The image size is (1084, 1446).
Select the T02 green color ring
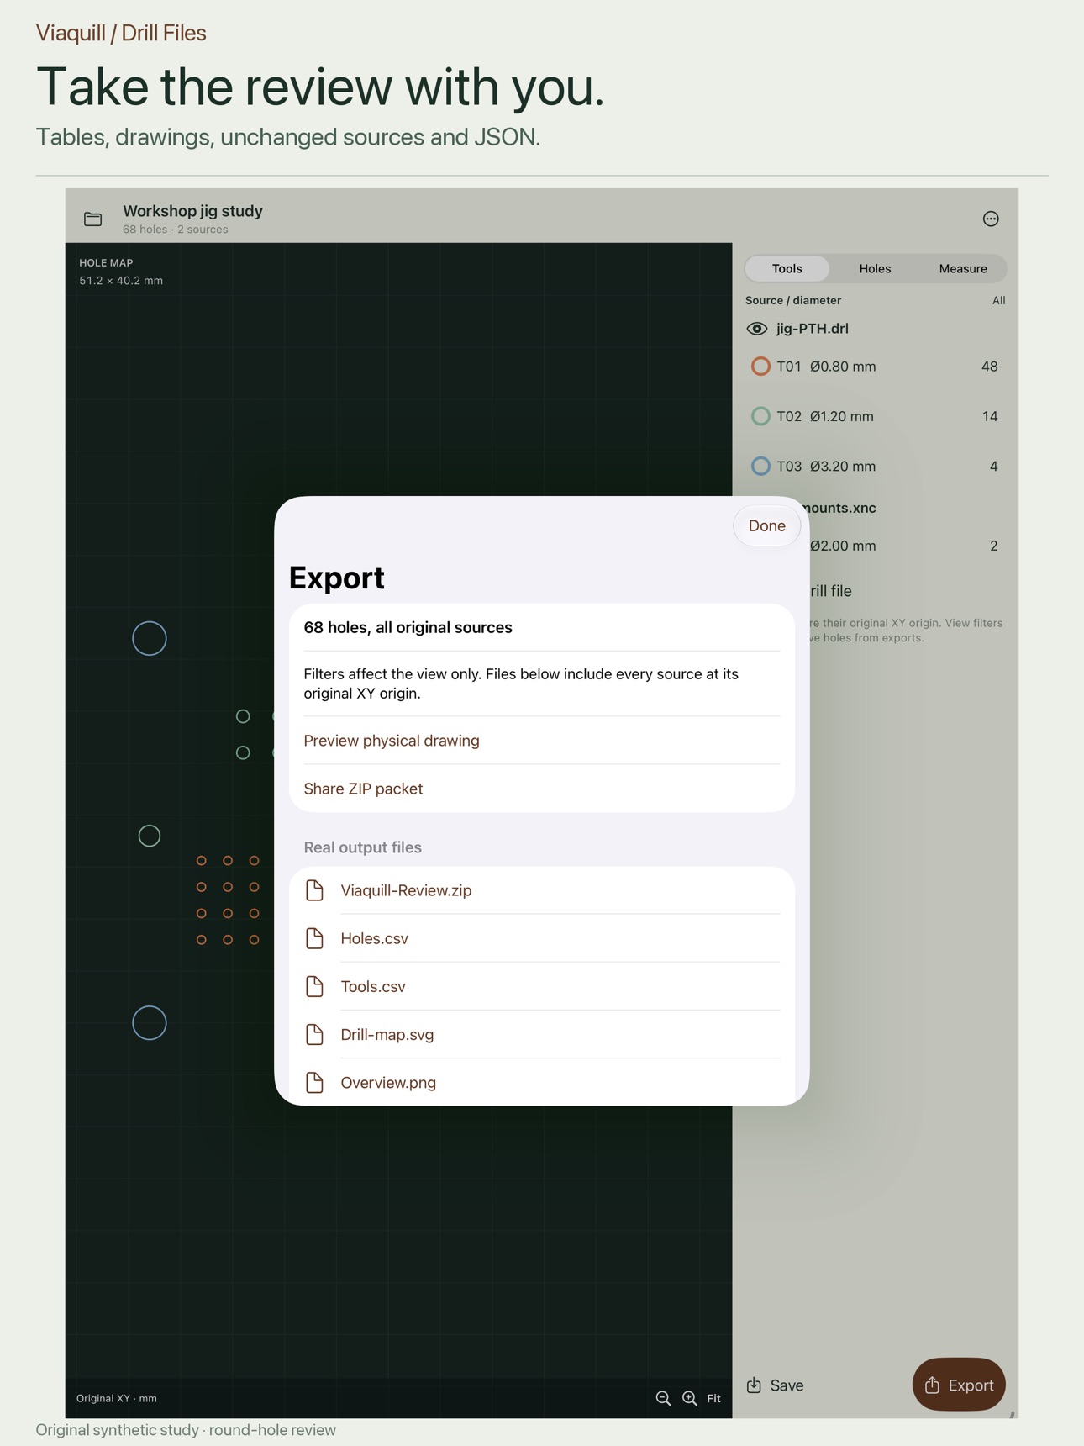pyautogui.click(x=760, y=416)
